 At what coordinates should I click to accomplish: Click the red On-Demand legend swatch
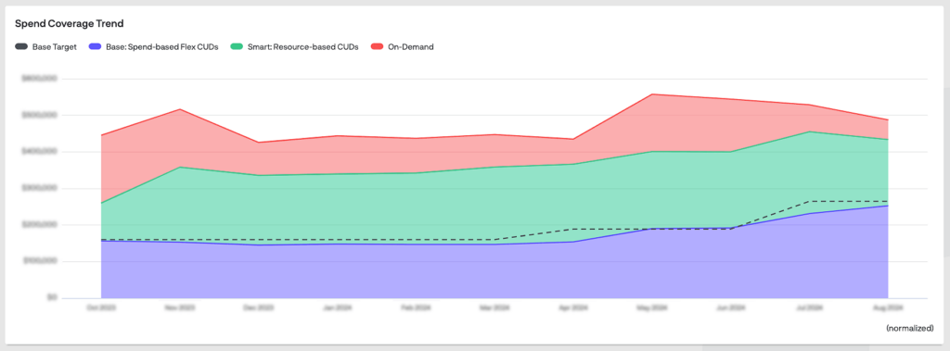(x=377, y=46)
